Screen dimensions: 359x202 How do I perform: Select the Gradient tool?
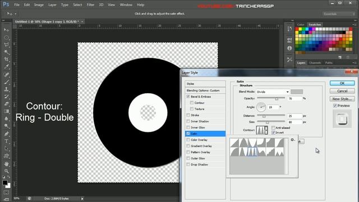[6, 111]
